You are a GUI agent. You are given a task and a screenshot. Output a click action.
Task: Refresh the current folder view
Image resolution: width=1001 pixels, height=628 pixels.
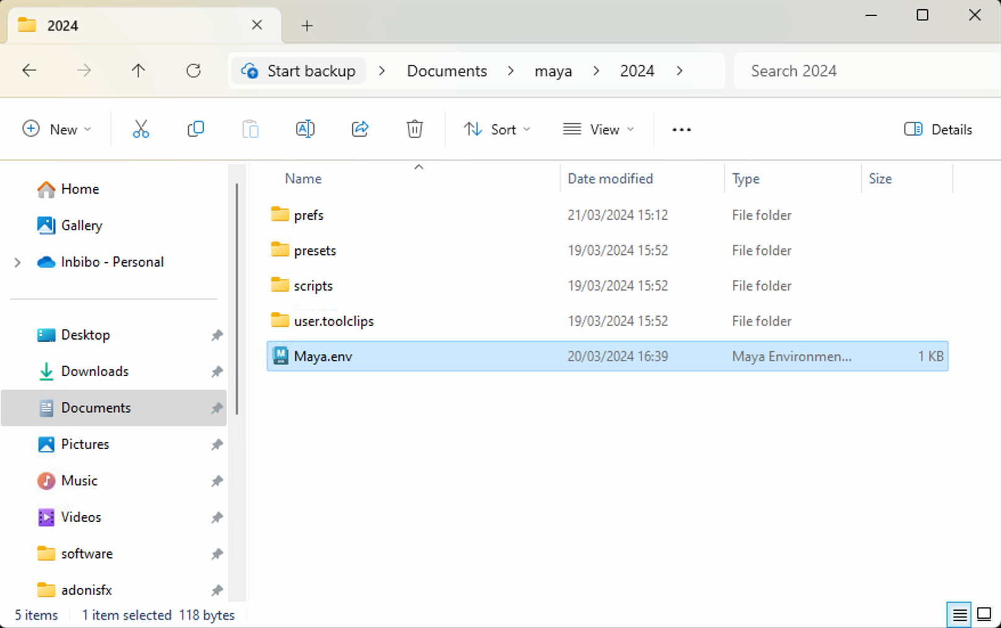[193, 71]
